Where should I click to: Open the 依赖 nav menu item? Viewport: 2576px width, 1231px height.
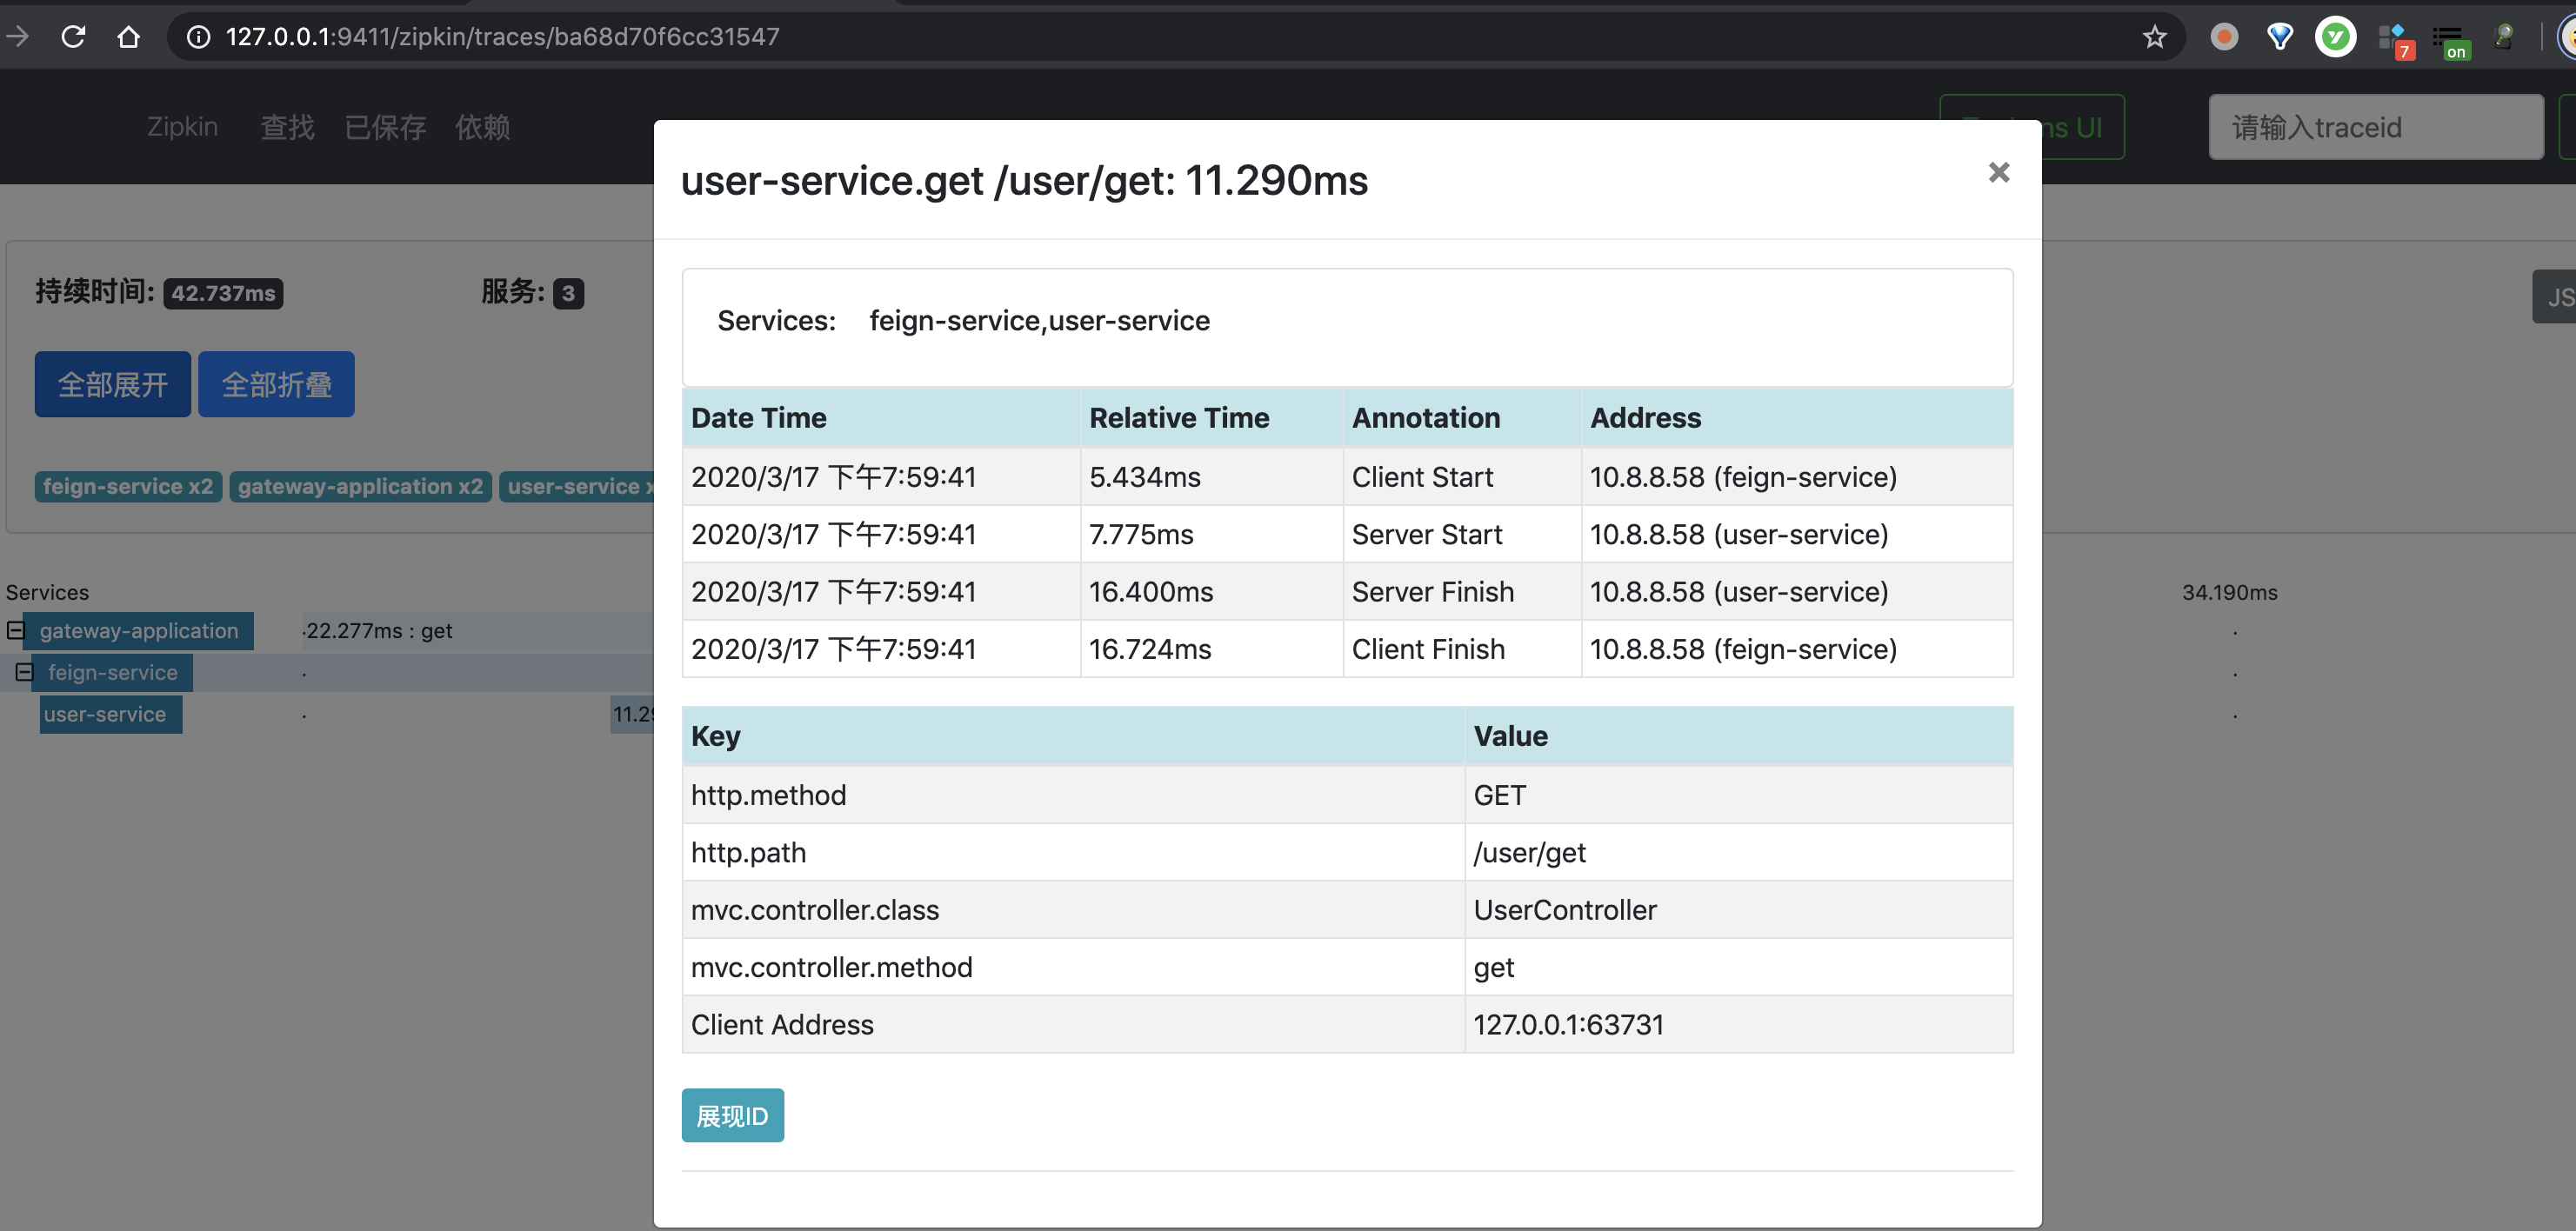482,127
